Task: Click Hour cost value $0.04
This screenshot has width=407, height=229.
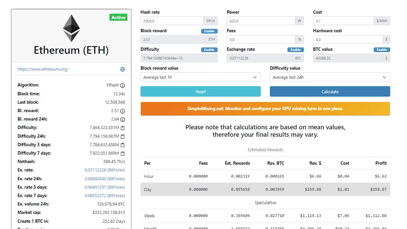Action: tap(343, 176)
